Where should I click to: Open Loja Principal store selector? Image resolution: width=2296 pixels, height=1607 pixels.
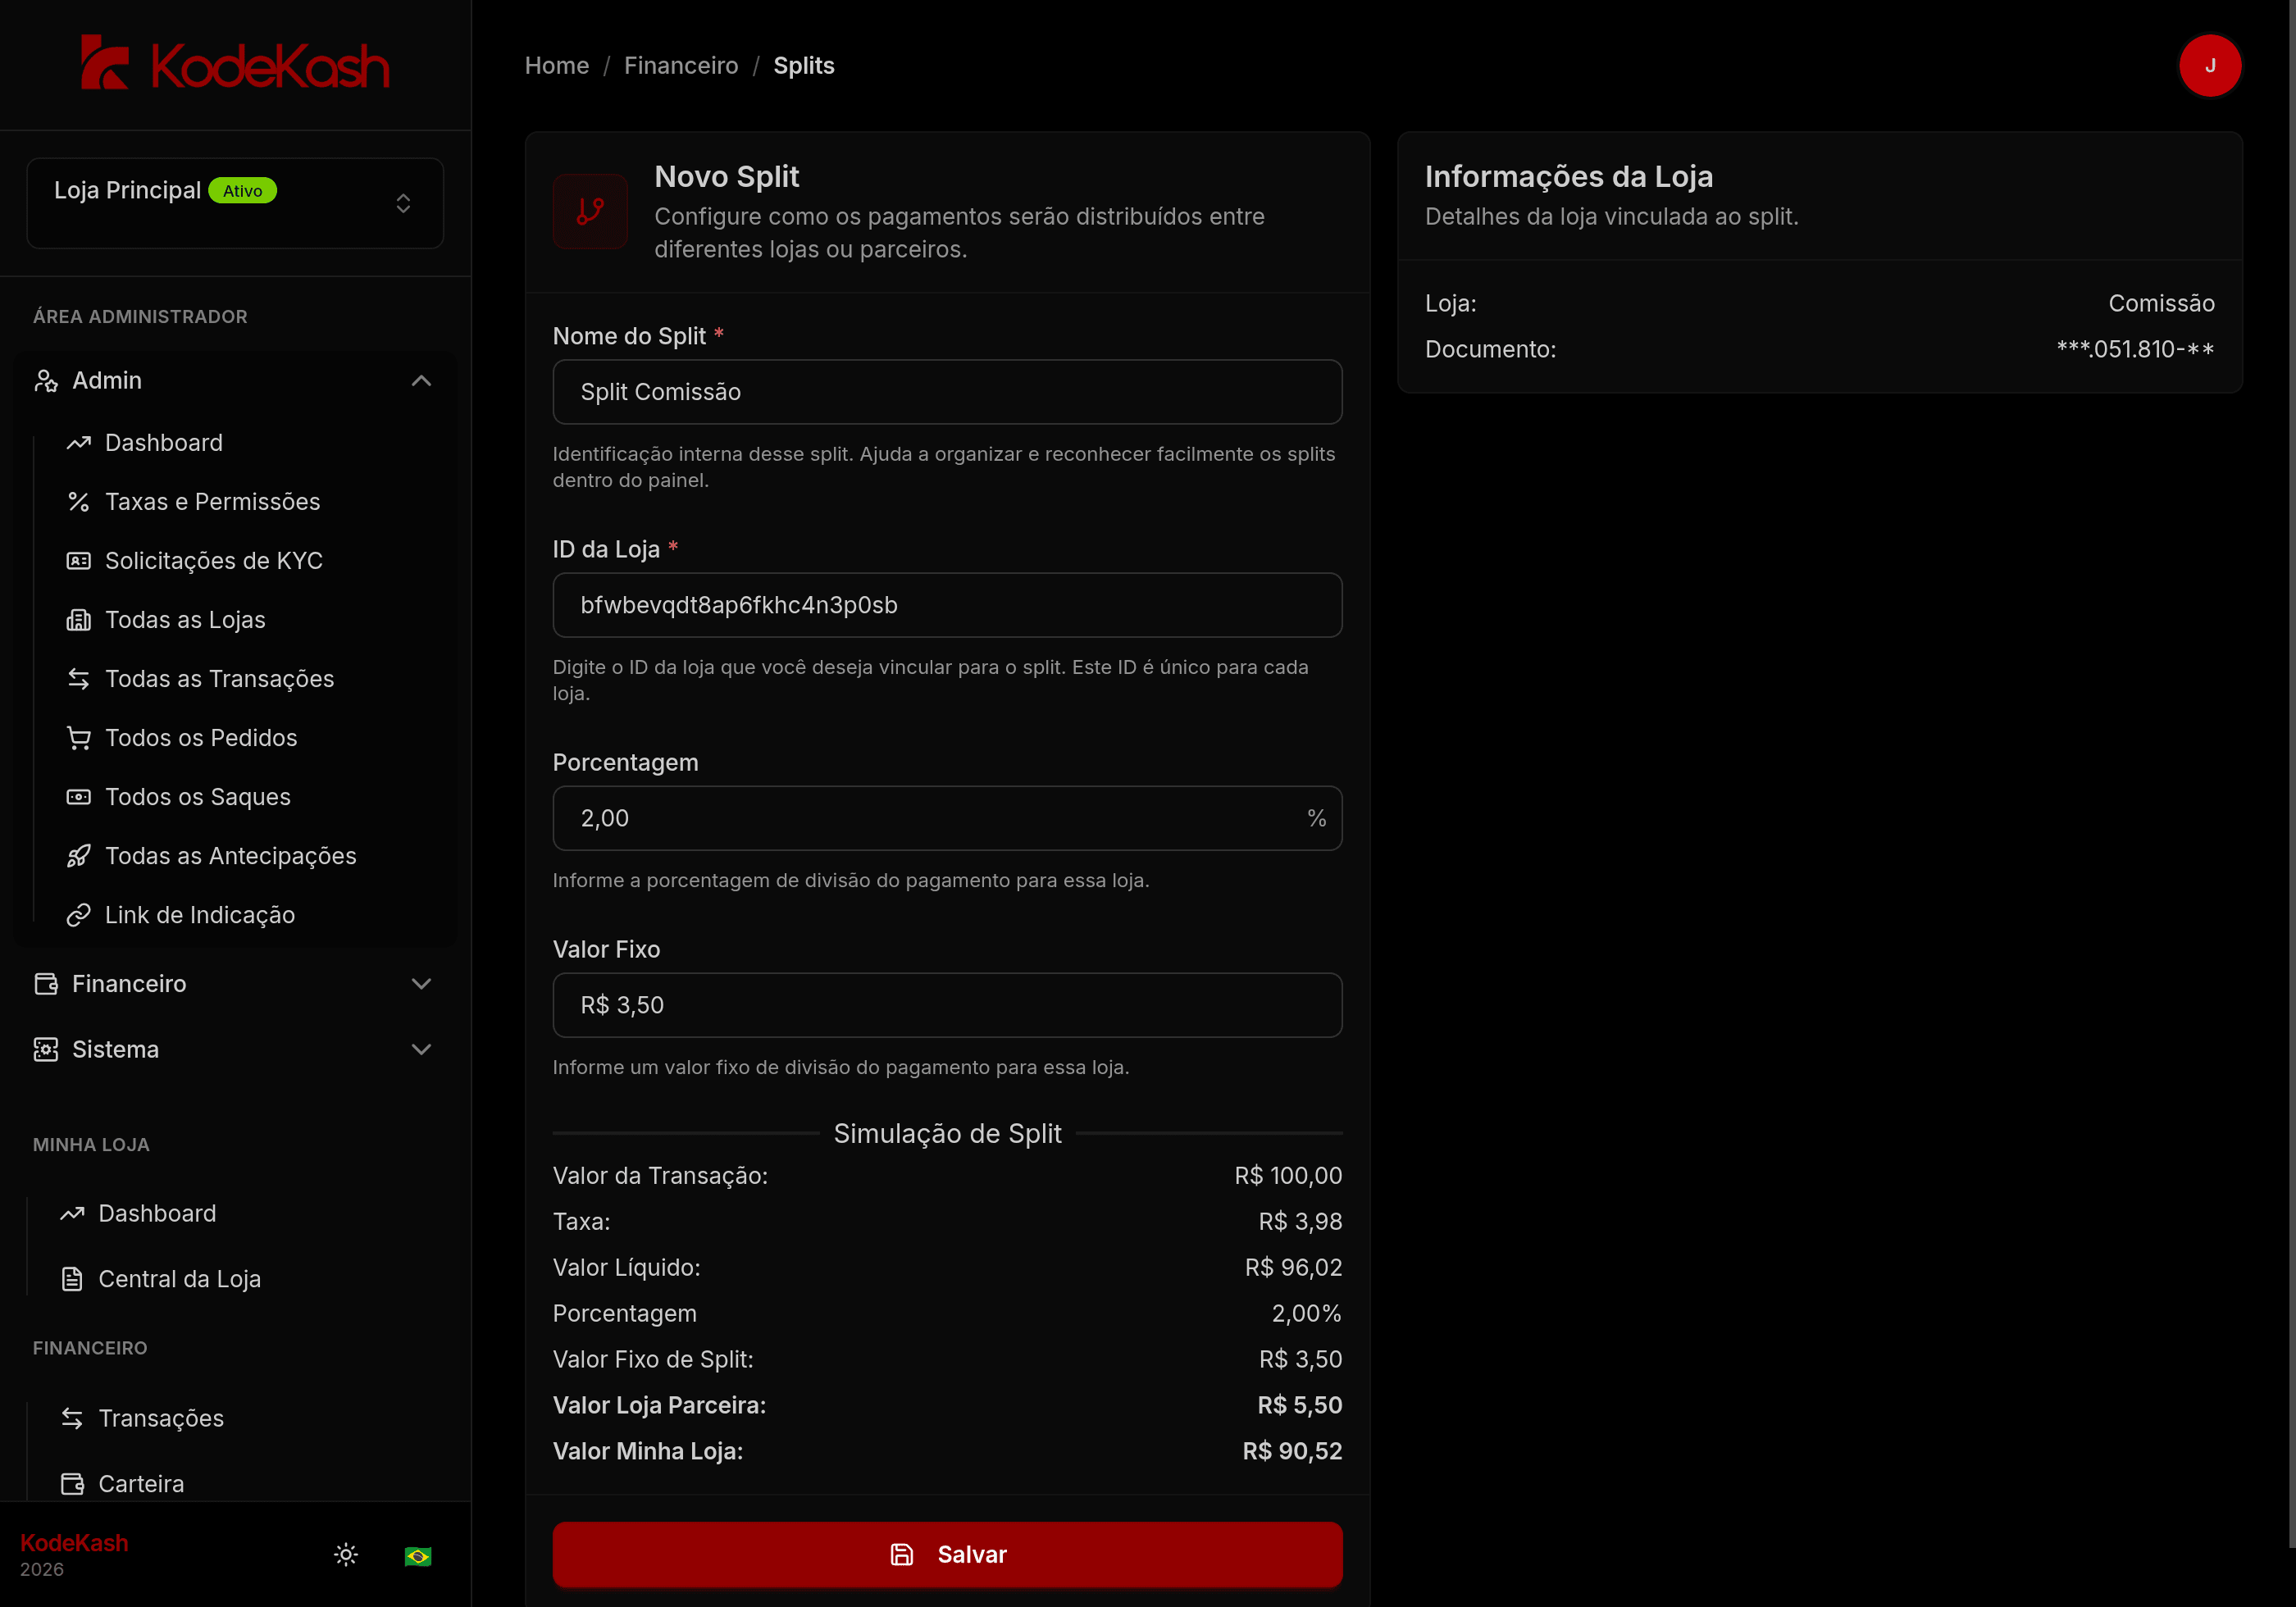click(x=235, y=203)
